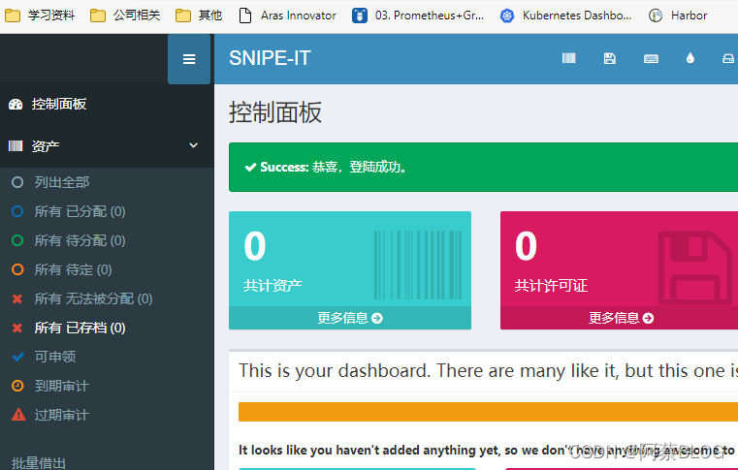
Task: Click the Harbor bookmark favicon
Action: click(656, 16)
